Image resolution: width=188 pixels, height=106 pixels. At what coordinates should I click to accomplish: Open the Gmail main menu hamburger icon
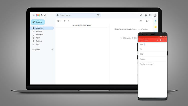coord(33,15)
